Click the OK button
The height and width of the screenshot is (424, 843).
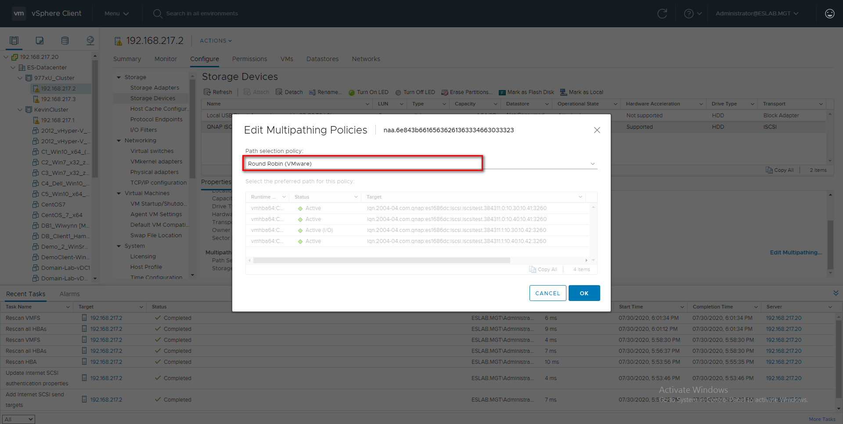(x=584, y=293)
